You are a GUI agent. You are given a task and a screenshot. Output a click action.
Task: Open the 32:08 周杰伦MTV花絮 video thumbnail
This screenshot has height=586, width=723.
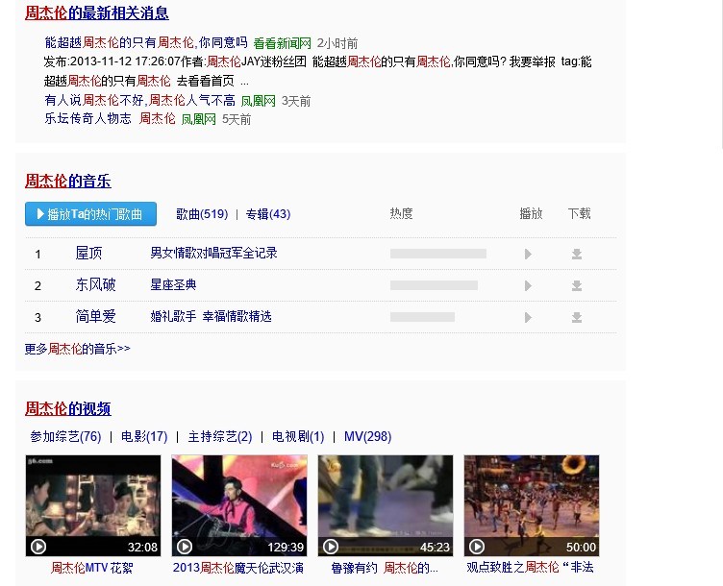pos(93,505)
